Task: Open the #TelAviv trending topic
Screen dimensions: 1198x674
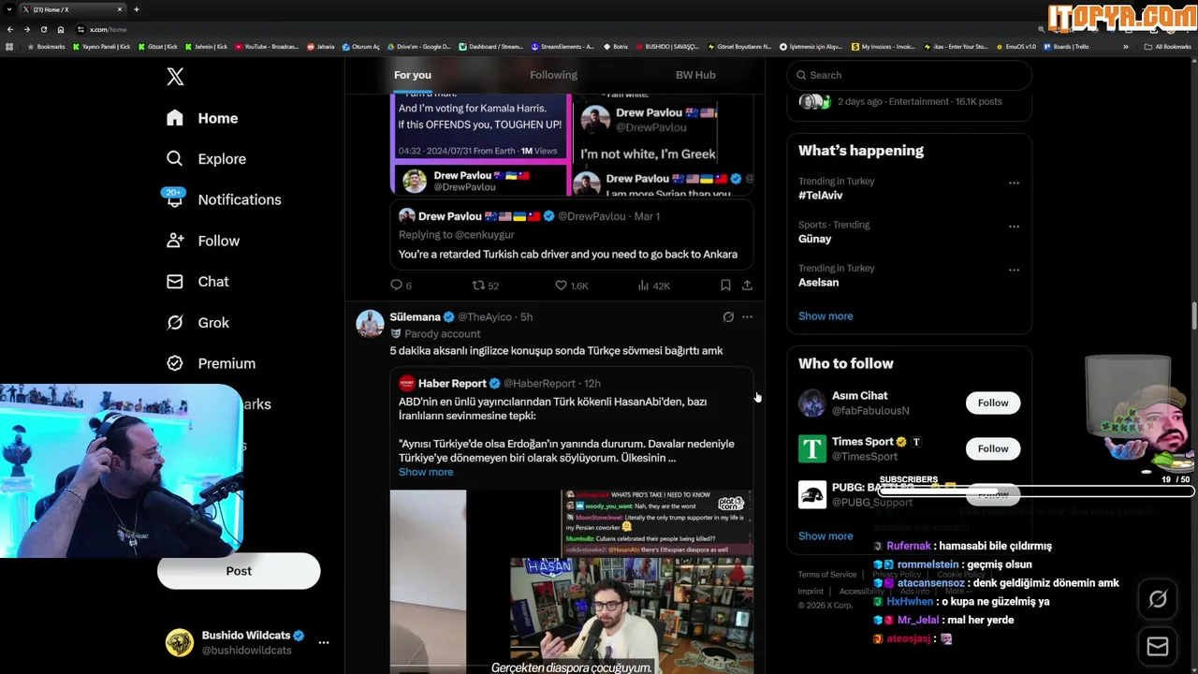Action: [821, 196]
